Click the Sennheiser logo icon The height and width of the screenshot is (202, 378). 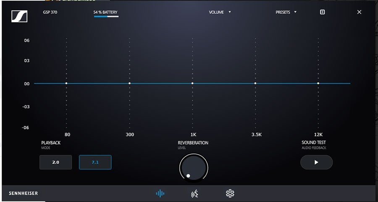click(x=19, y=16)
